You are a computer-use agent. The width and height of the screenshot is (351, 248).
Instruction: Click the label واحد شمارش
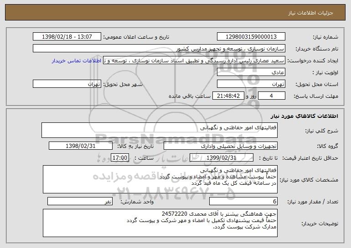[137, 202]
